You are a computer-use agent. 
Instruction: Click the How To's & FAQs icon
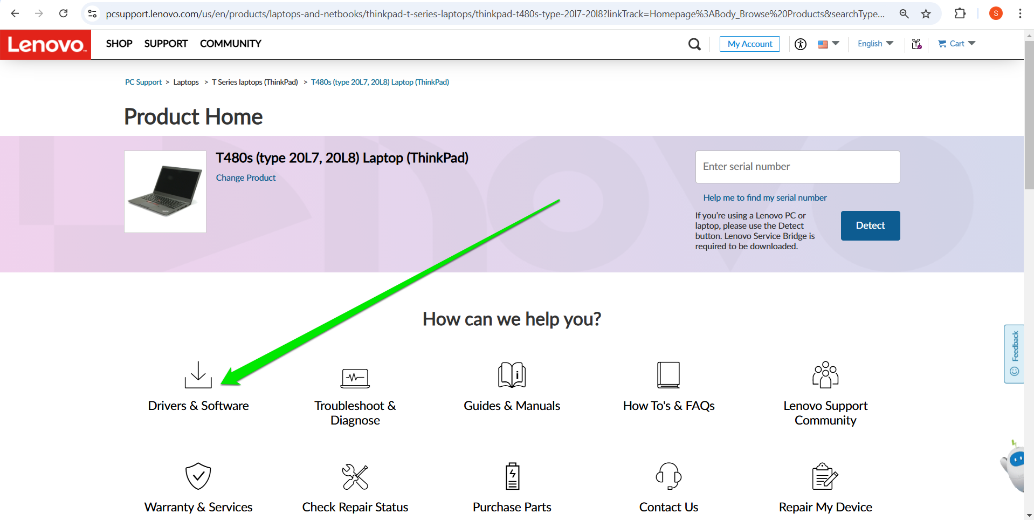[x=668, y=375]
